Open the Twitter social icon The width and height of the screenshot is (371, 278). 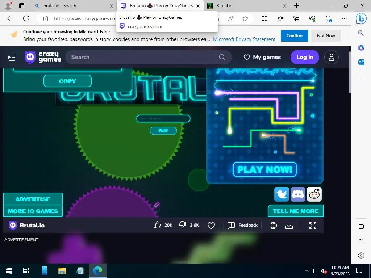pos(282,194)
